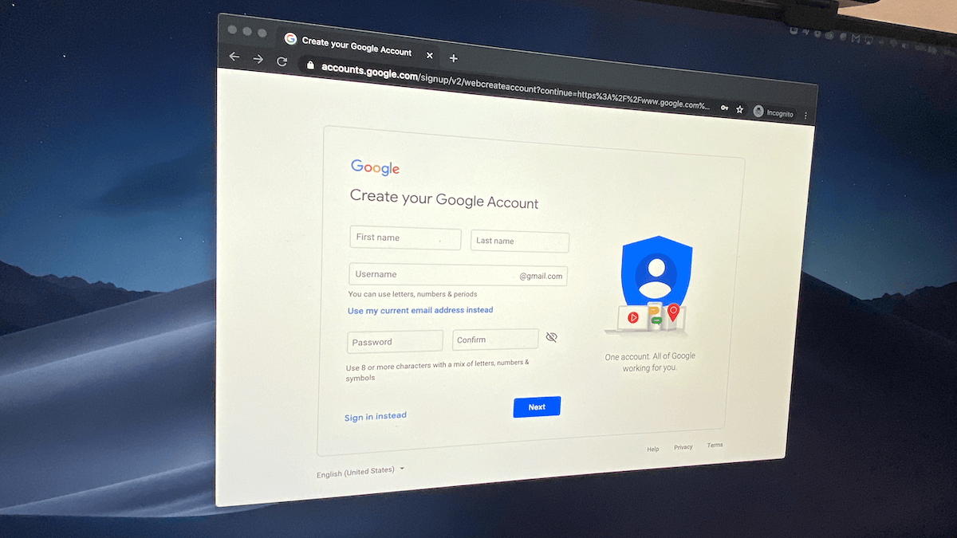
Task: Open the Privacy link in the footer
Action: (683, 447)
